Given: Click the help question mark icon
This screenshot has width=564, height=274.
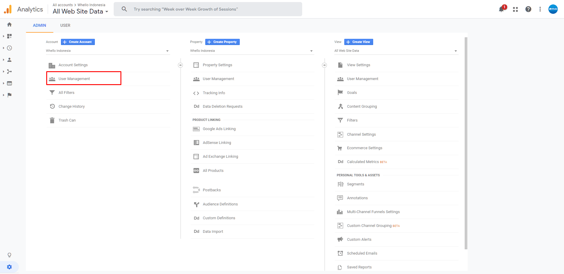Looking at the screenshot, I should pos(528,9).
